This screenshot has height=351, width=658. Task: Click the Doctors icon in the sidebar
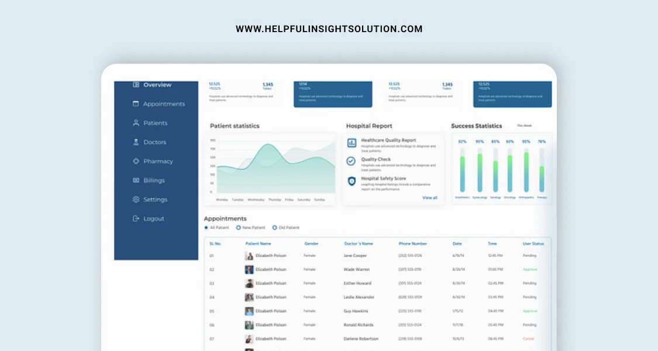tap(136, 142)
